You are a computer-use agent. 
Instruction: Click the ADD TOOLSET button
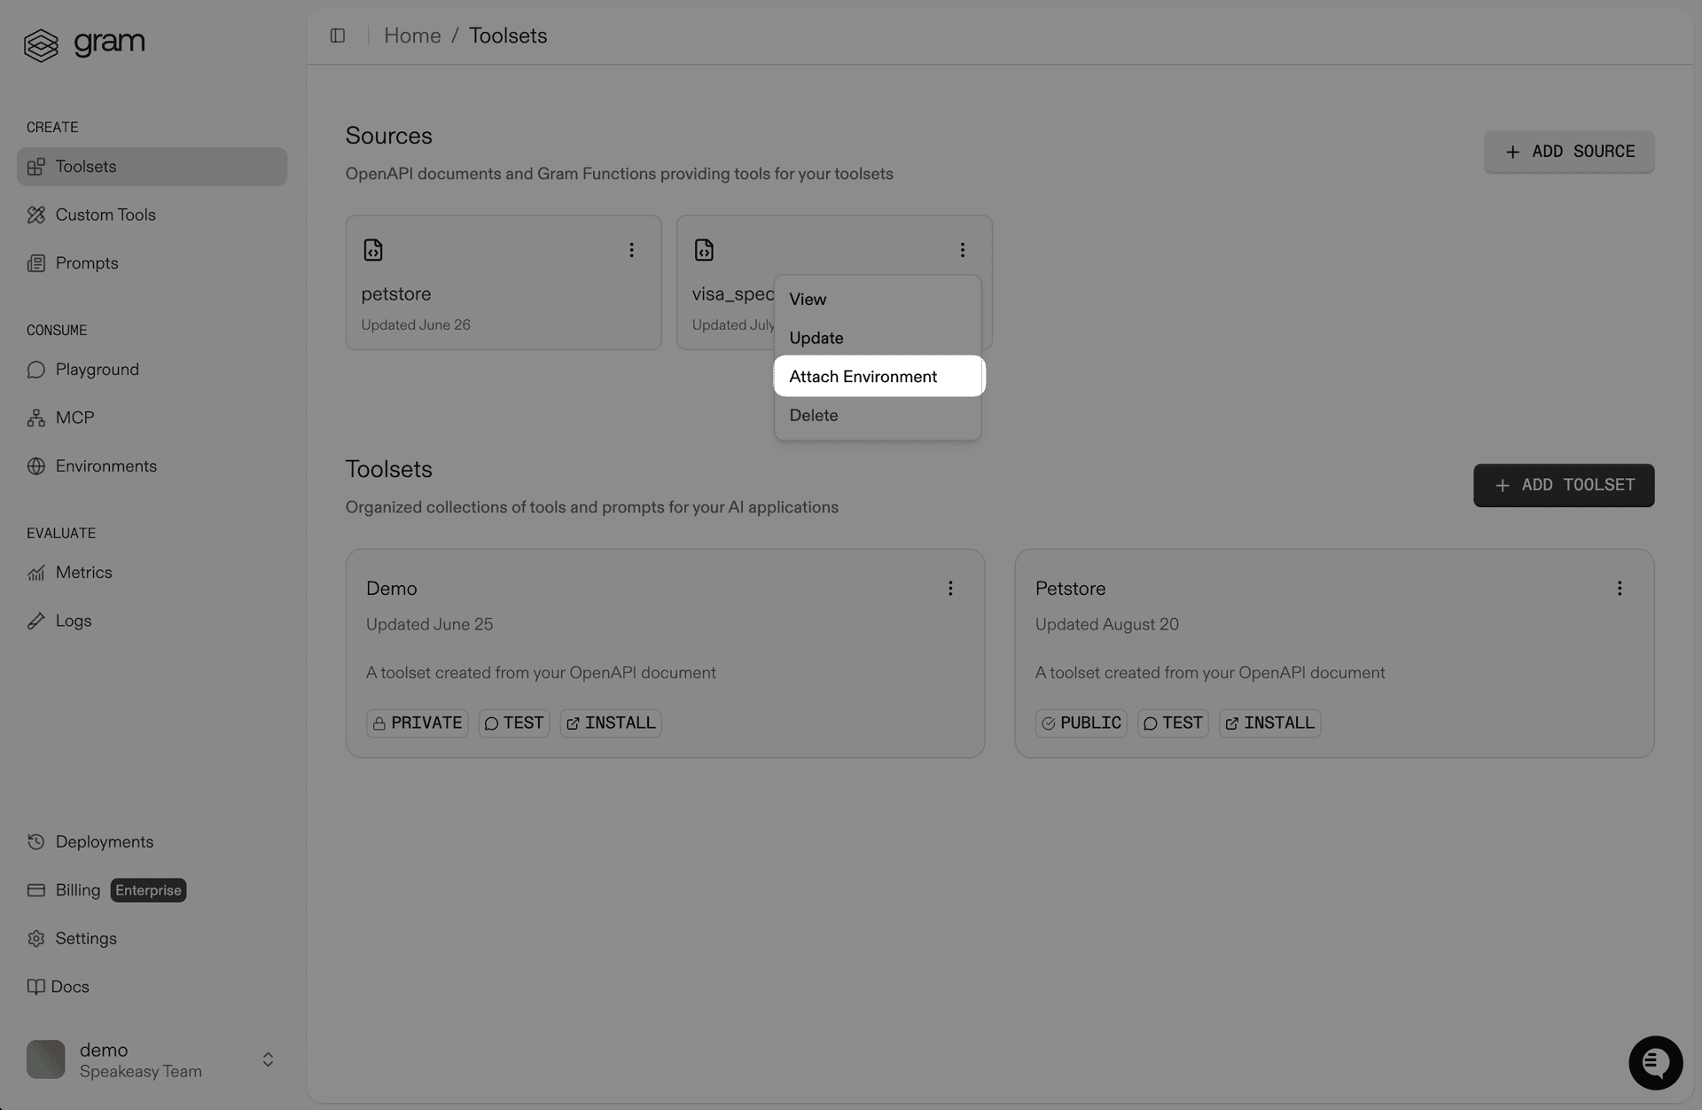coord(1563,485)
